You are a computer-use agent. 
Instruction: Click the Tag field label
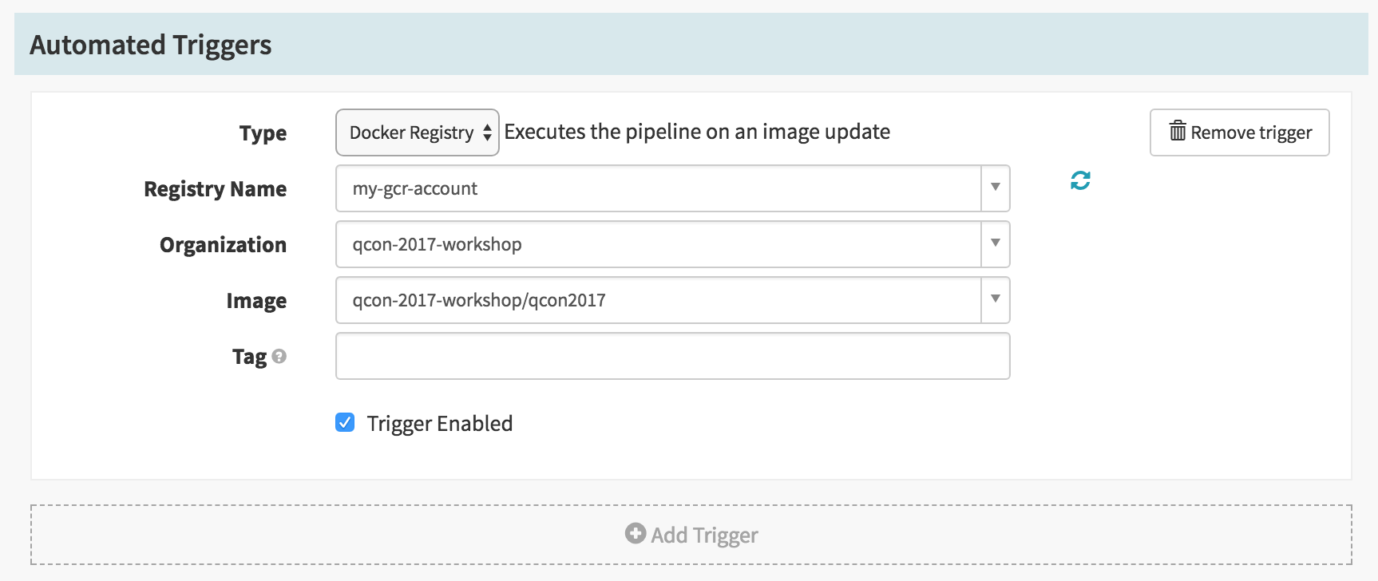pyautogui.click(x=249, y=357)
